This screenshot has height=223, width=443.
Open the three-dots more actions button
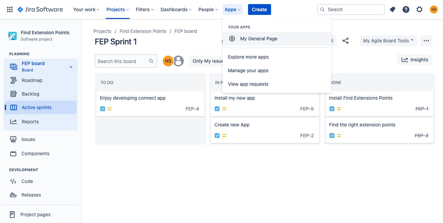426,41
